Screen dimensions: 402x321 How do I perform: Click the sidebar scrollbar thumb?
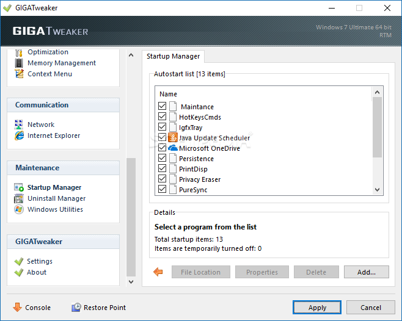coord(131,217)
